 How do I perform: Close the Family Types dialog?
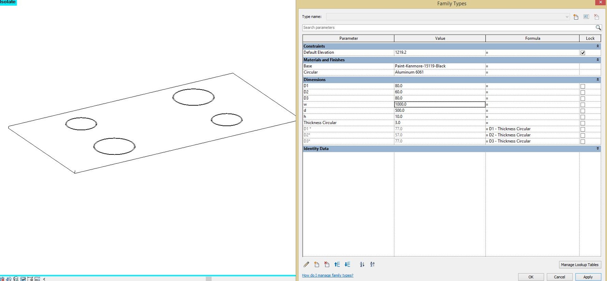point(600,3)
